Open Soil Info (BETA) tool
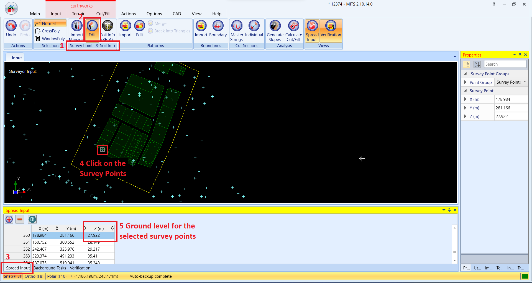The height and width of the screenshot is (283, 532). click(x=108, y=30)
